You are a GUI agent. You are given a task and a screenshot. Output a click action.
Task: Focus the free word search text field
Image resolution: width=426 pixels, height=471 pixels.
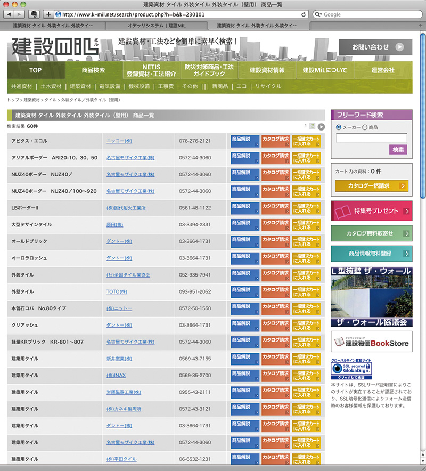372,138
